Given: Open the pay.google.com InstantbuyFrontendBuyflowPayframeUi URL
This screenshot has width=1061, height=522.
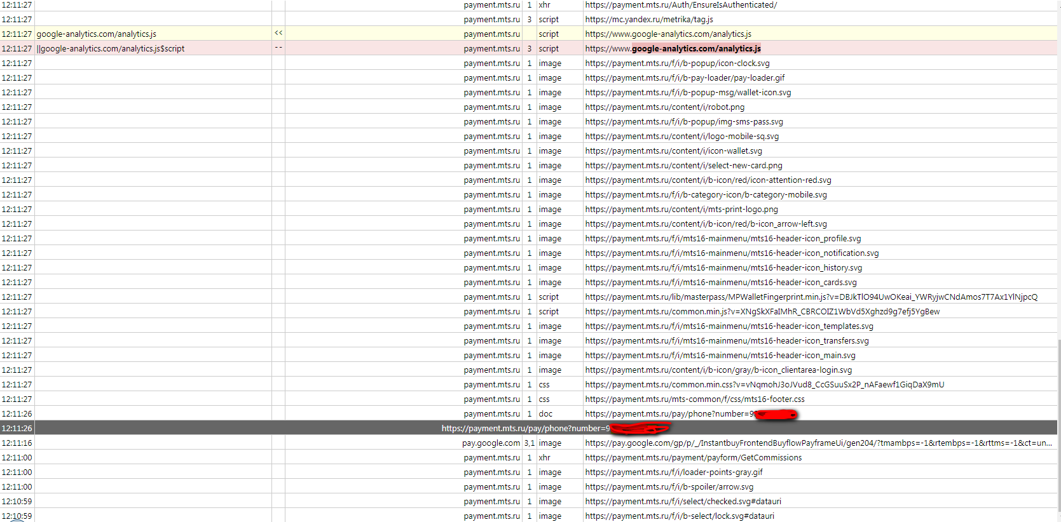Looking at the screenshot, I should point(819,443).
